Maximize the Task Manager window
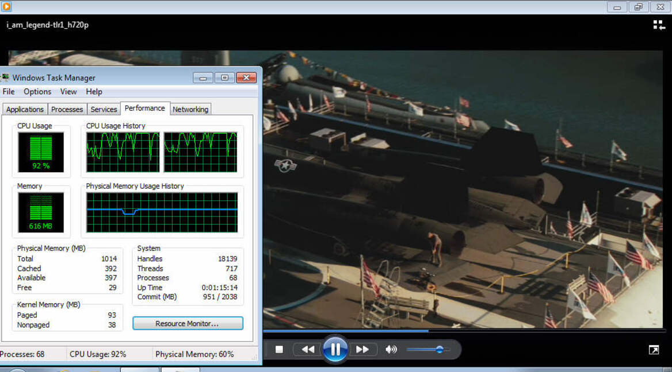Screen dimensions: 672x372 [224, 78]
